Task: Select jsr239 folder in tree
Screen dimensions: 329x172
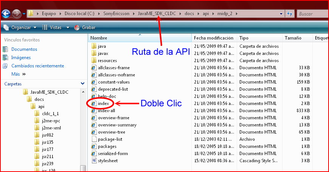Action: click(x=47, y=163)
